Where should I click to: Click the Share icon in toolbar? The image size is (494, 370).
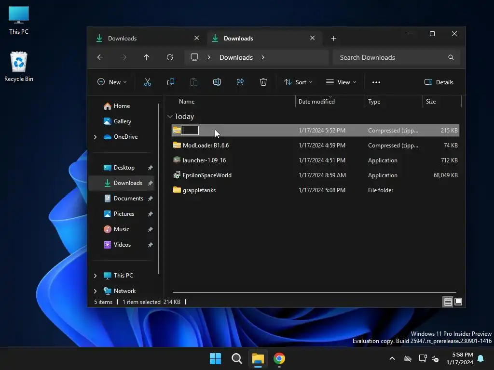[x=240, y=82]
